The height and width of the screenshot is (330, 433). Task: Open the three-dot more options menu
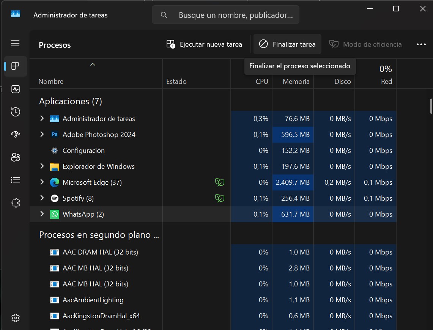click(421, 44)
